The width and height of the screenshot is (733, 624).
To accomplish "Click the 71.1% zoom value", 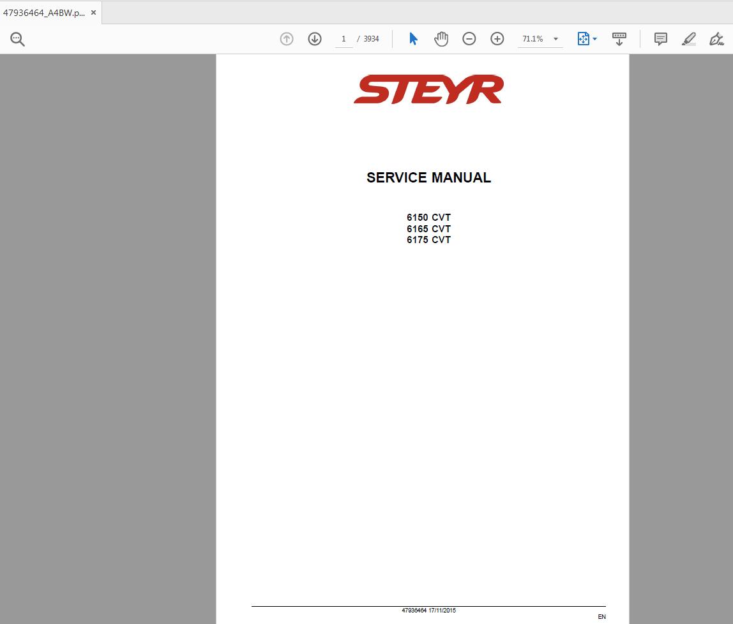I will click(x=533, y=39).
